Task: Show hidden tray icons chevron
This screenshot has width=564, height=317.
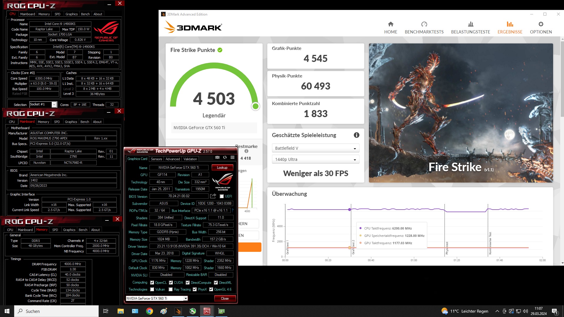Action: click(x=497, y=311)
